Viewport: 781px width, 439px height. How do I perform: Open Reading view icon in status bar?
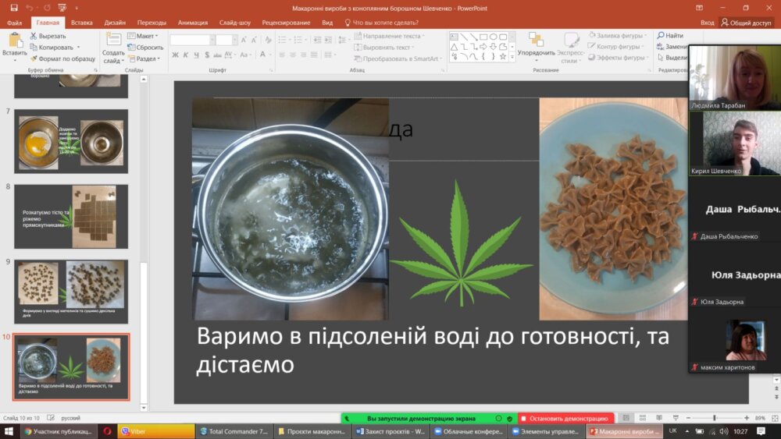pyautogui.click(x=659, y=418)
